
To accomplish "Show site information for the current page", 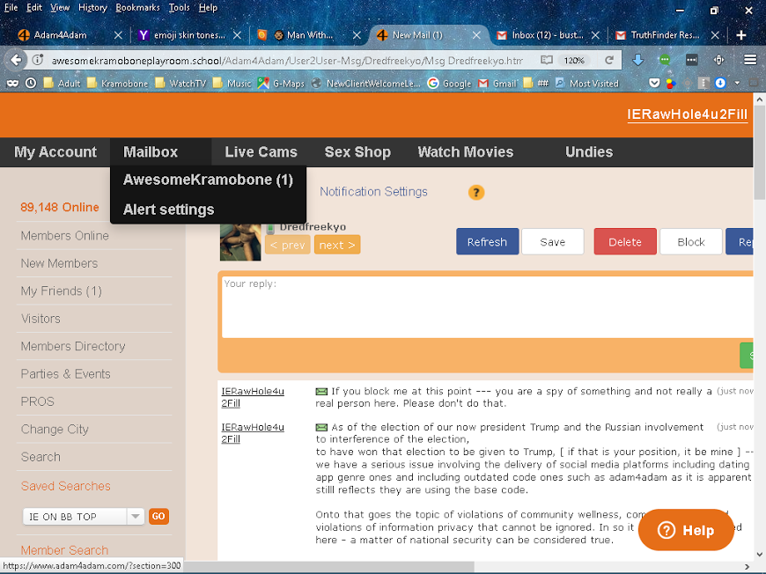I will point(38,60).
